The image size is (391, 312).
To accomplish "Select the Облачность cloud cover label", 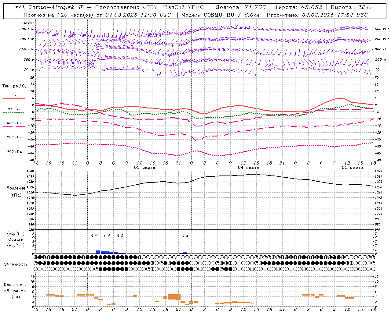I will [x=16, y=264].
